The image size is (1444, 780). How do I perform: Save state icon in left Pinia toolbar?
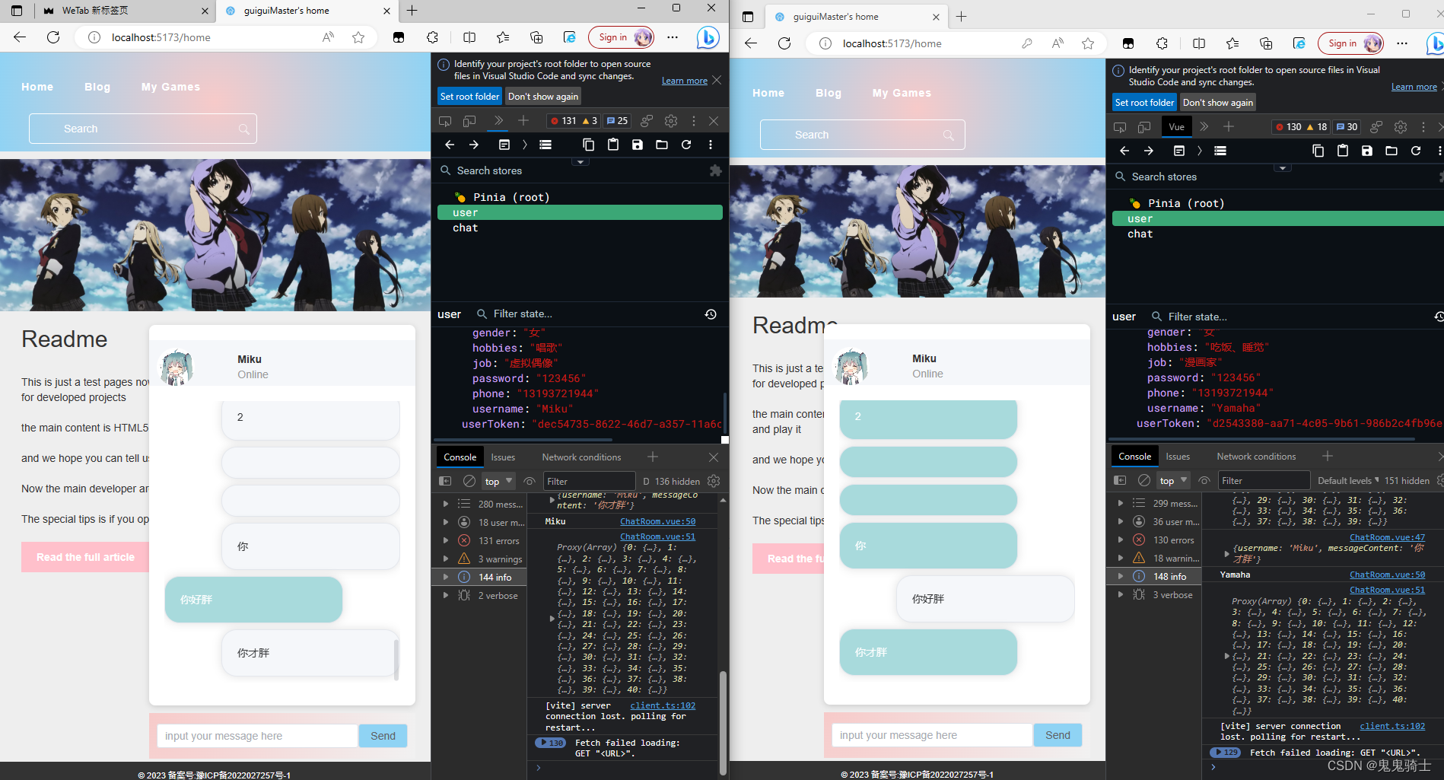coord(638,145)
